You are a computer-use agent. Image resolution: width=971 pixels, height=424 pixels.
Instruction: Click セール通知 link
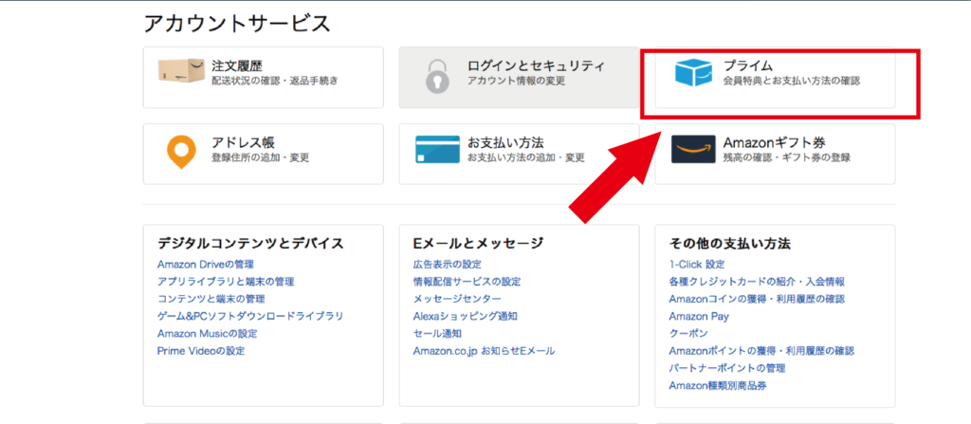[437, 334]
